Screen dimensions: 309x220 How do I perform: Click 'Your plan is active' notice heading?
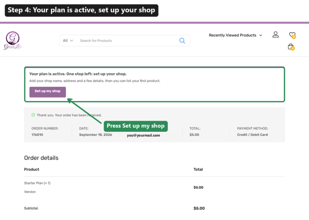pos(78,74)
